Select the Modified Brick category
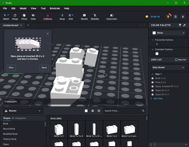The image size is (189, 147). pyautogui.click(x=10, y=134)
